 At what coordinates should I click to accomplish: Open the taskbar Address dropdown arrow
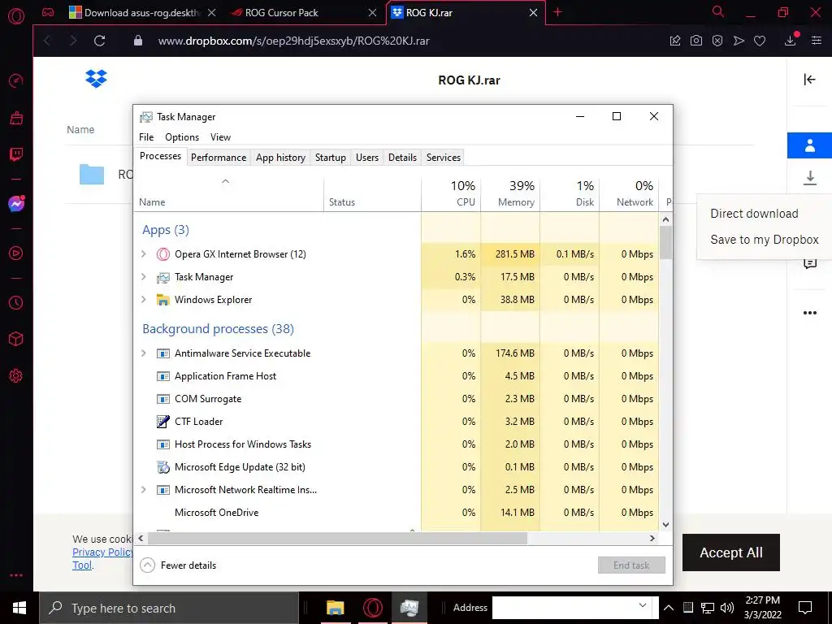pos(643,606)
